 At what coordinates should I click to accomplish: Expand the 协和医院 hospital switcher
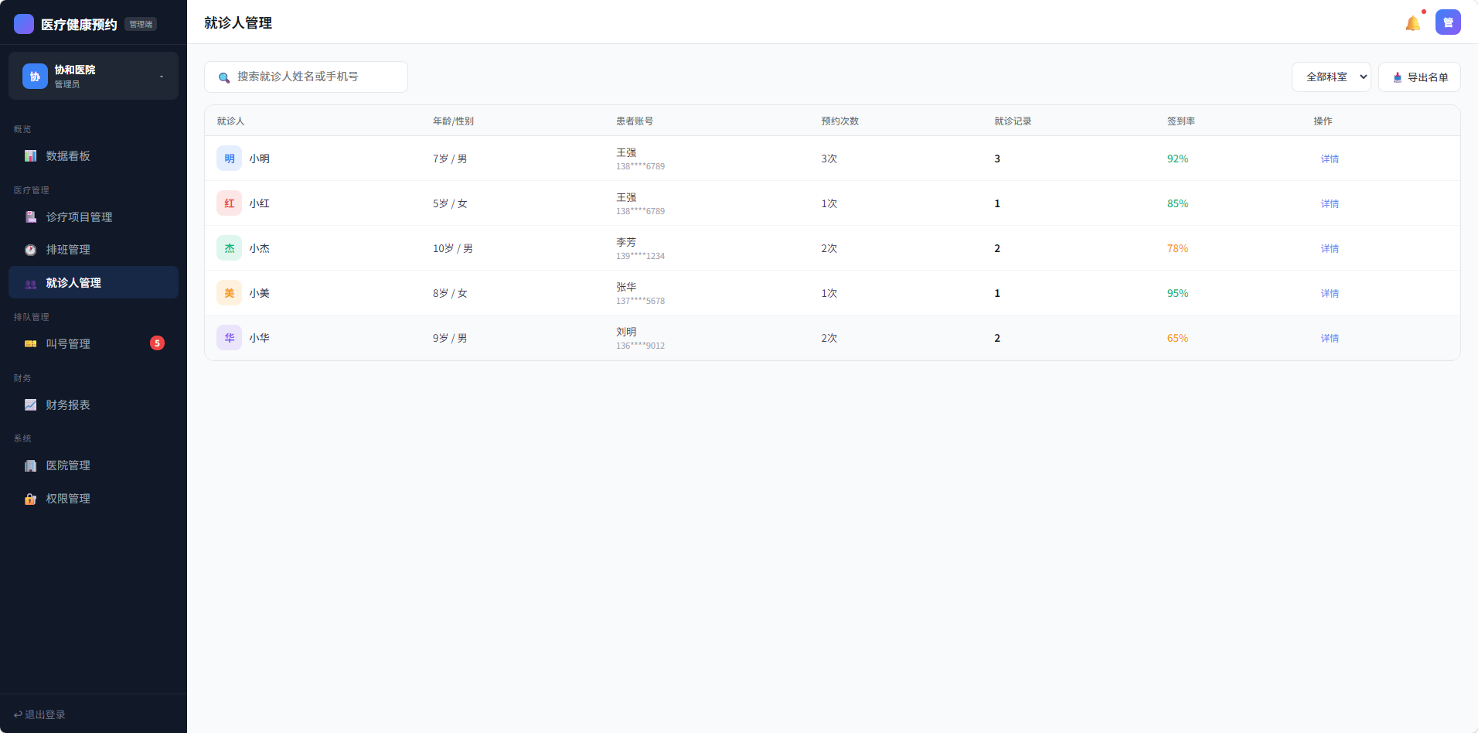(161, 77)
